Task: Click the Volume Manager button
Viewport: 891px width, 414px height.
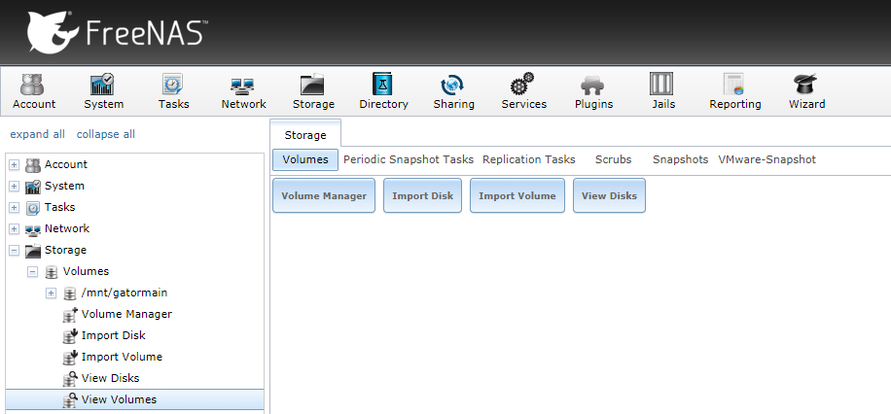Action: (324, 195)
